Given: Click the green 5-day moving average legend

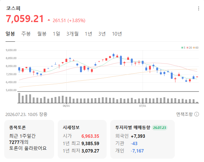Looking at the screenshot, I should (183, 48).
